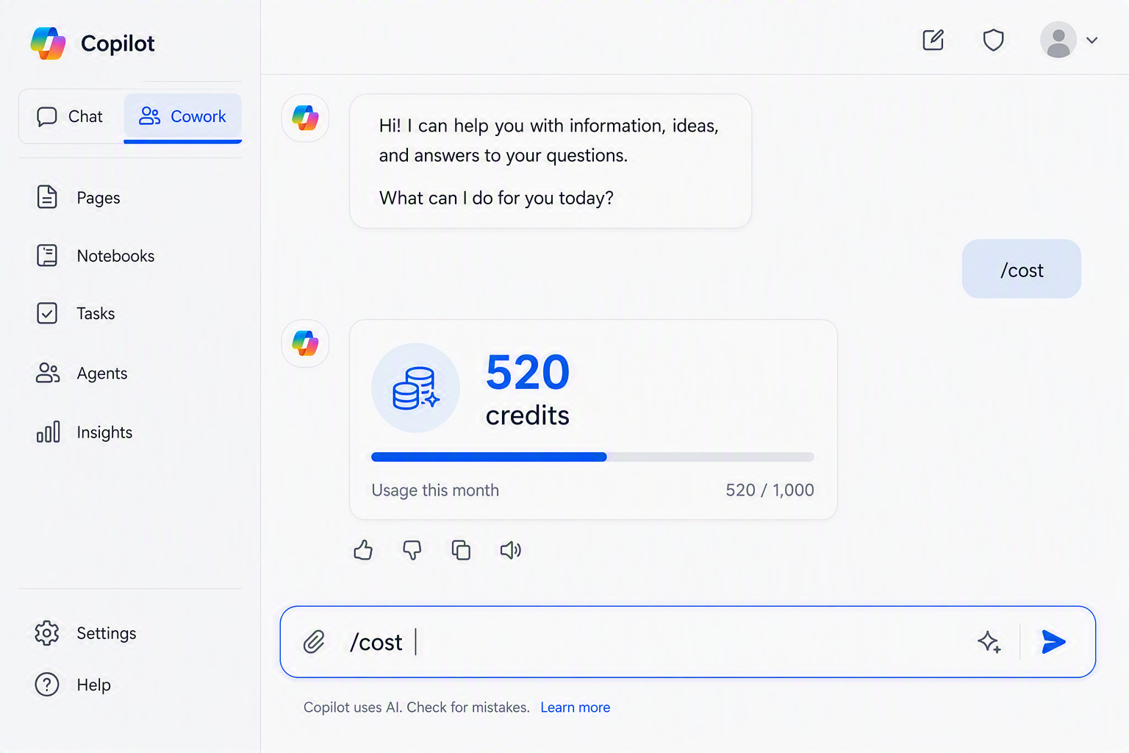The width and height of the screenshot is (1129, 753).
Task: Open the privacy shield icon
Action: pyautogui.click(x=994, y=40)
